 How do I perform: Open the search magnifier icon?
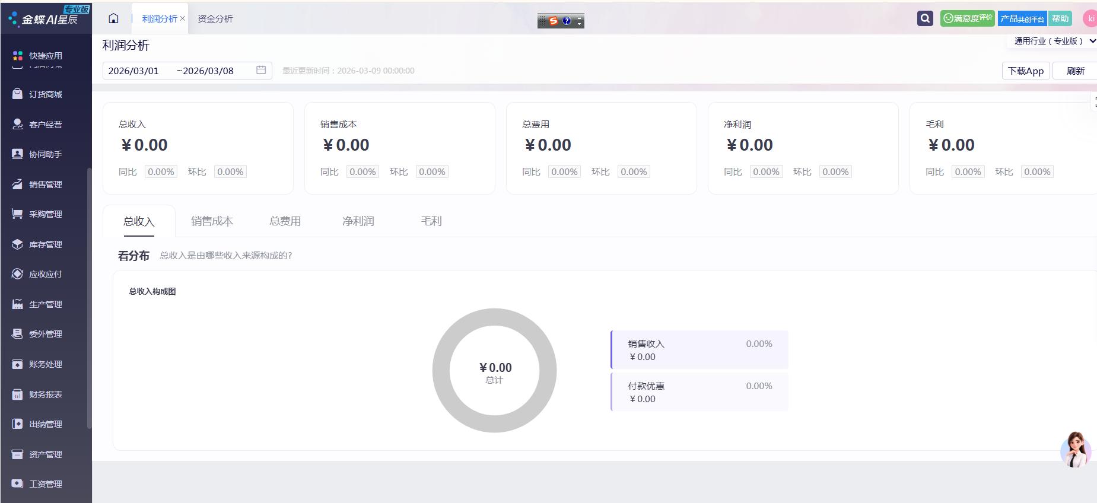[925, 18]
